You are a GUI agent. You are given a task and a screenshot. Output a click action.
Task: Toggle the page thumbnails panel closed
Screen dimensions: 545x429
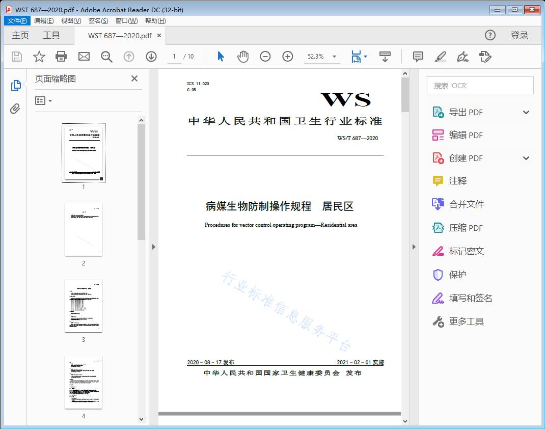click(x=134, y=78)
